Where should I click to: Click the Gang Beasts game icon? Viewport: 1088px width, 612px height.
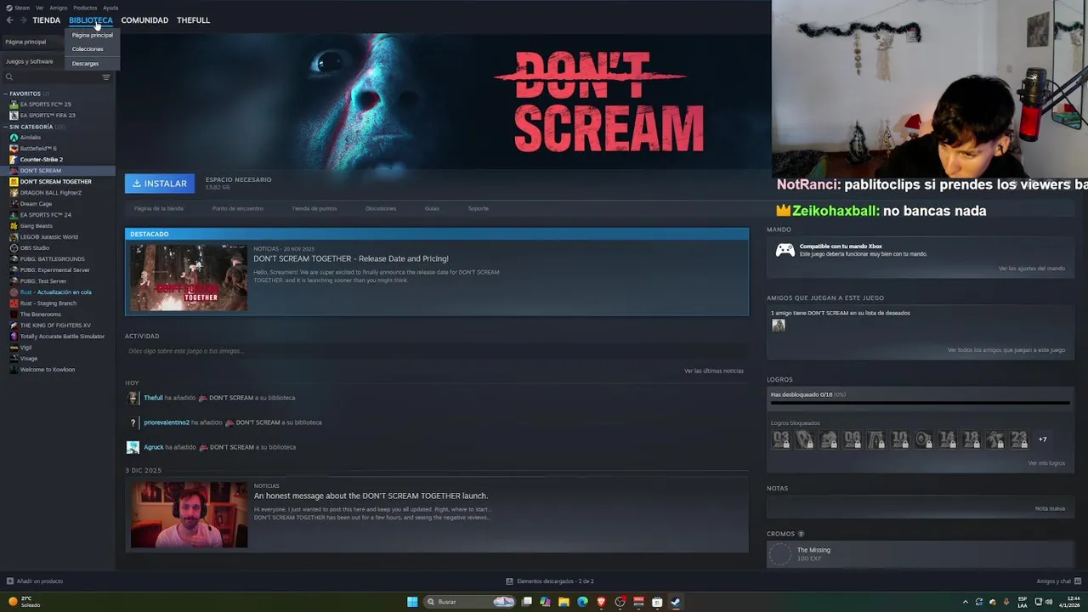click(14, 226)
